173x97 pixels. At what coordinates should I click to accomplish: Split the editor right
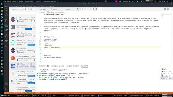pos(168,9)
